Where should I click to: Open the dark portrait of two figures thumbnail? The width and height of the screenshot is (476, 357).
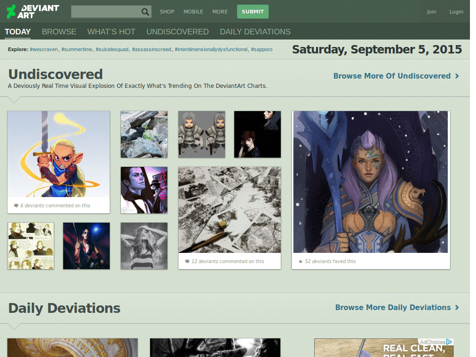click(x=258, y=134)
